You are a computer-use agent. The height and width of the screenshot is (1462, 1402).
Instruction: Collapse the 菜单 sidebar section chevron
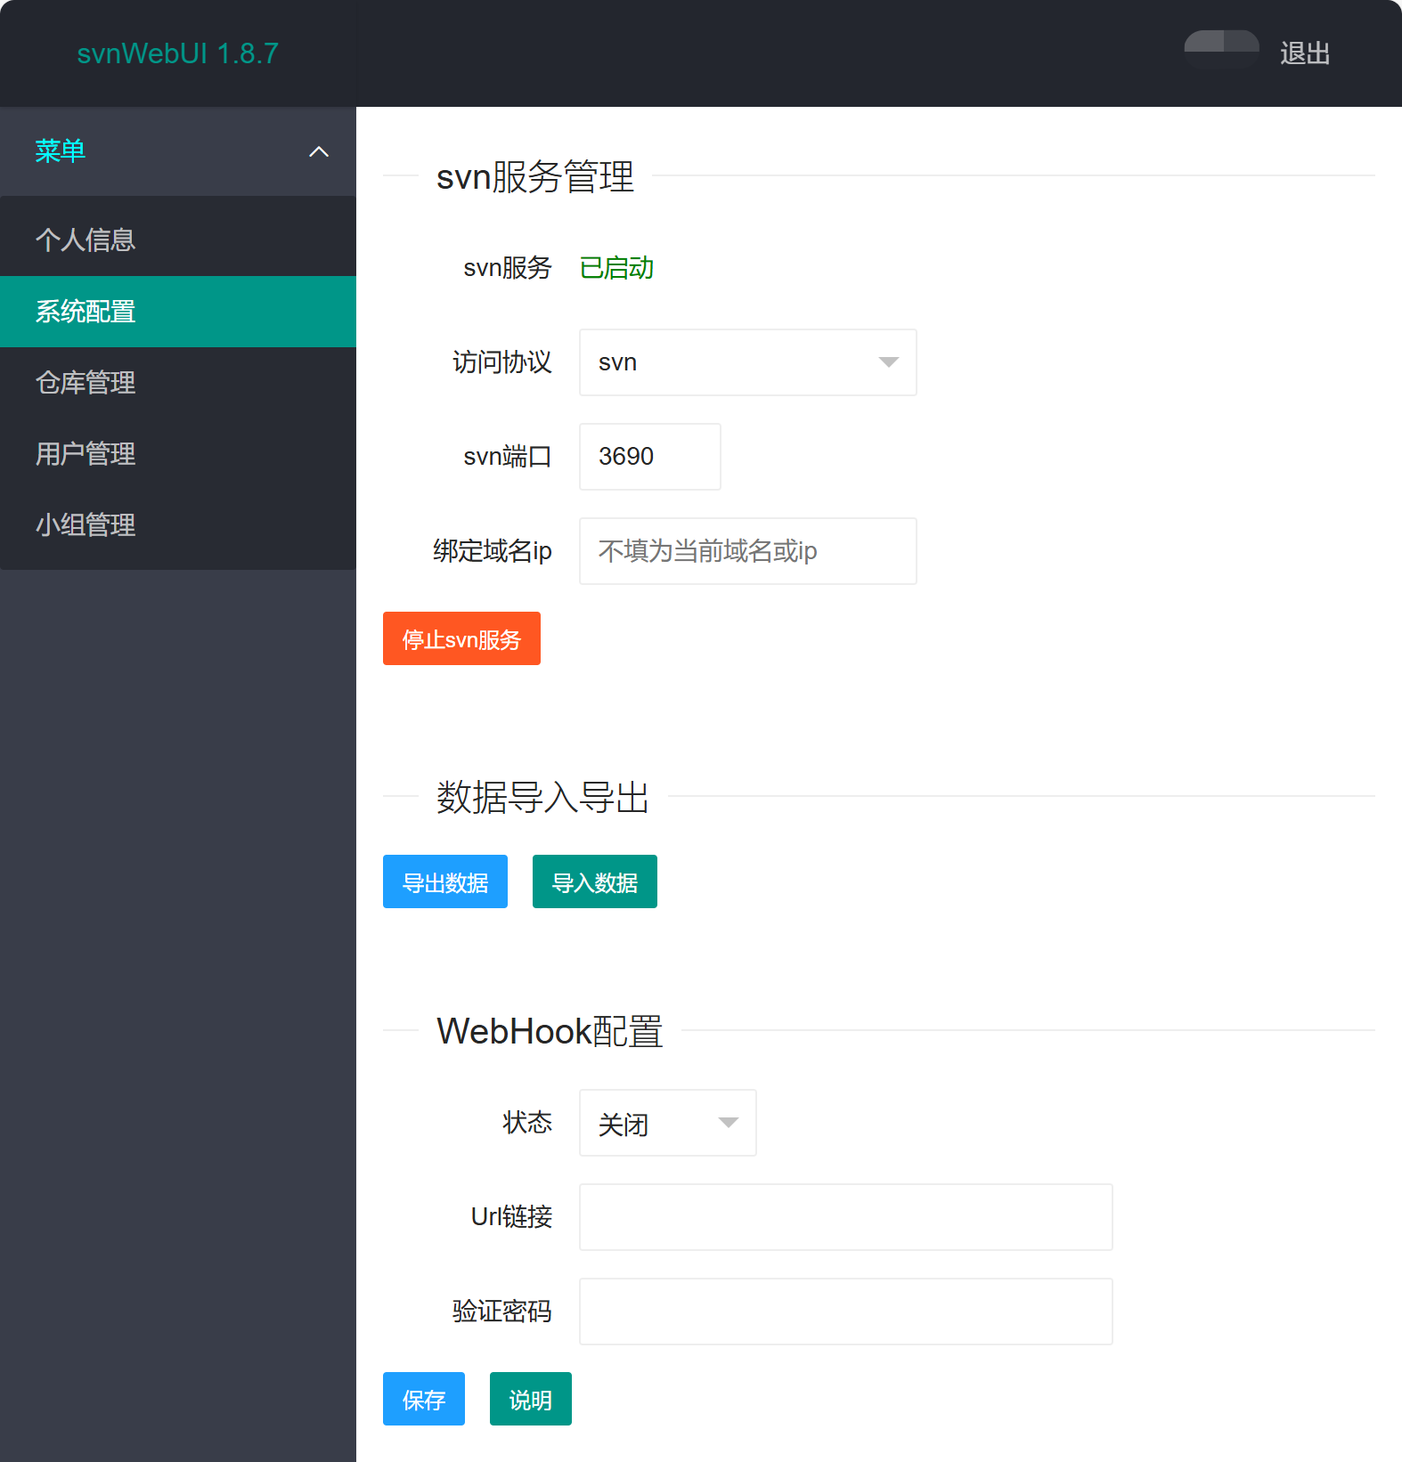pyautogui.click(x=319, y=152)
